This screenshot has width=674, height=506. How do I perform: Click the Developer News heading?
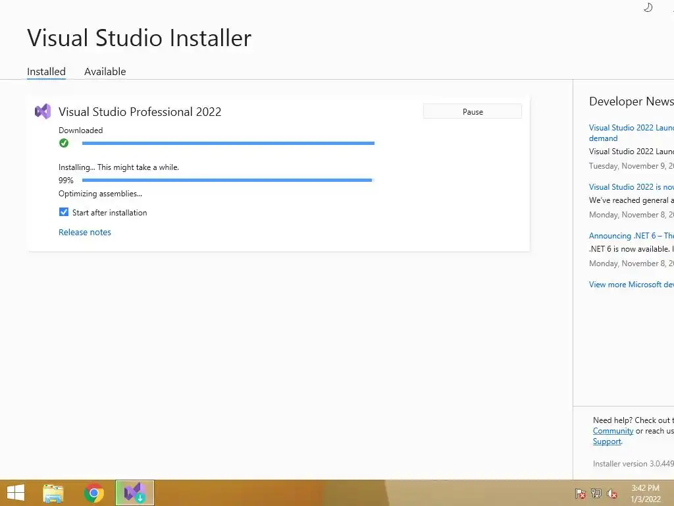[x=631, y=101]
